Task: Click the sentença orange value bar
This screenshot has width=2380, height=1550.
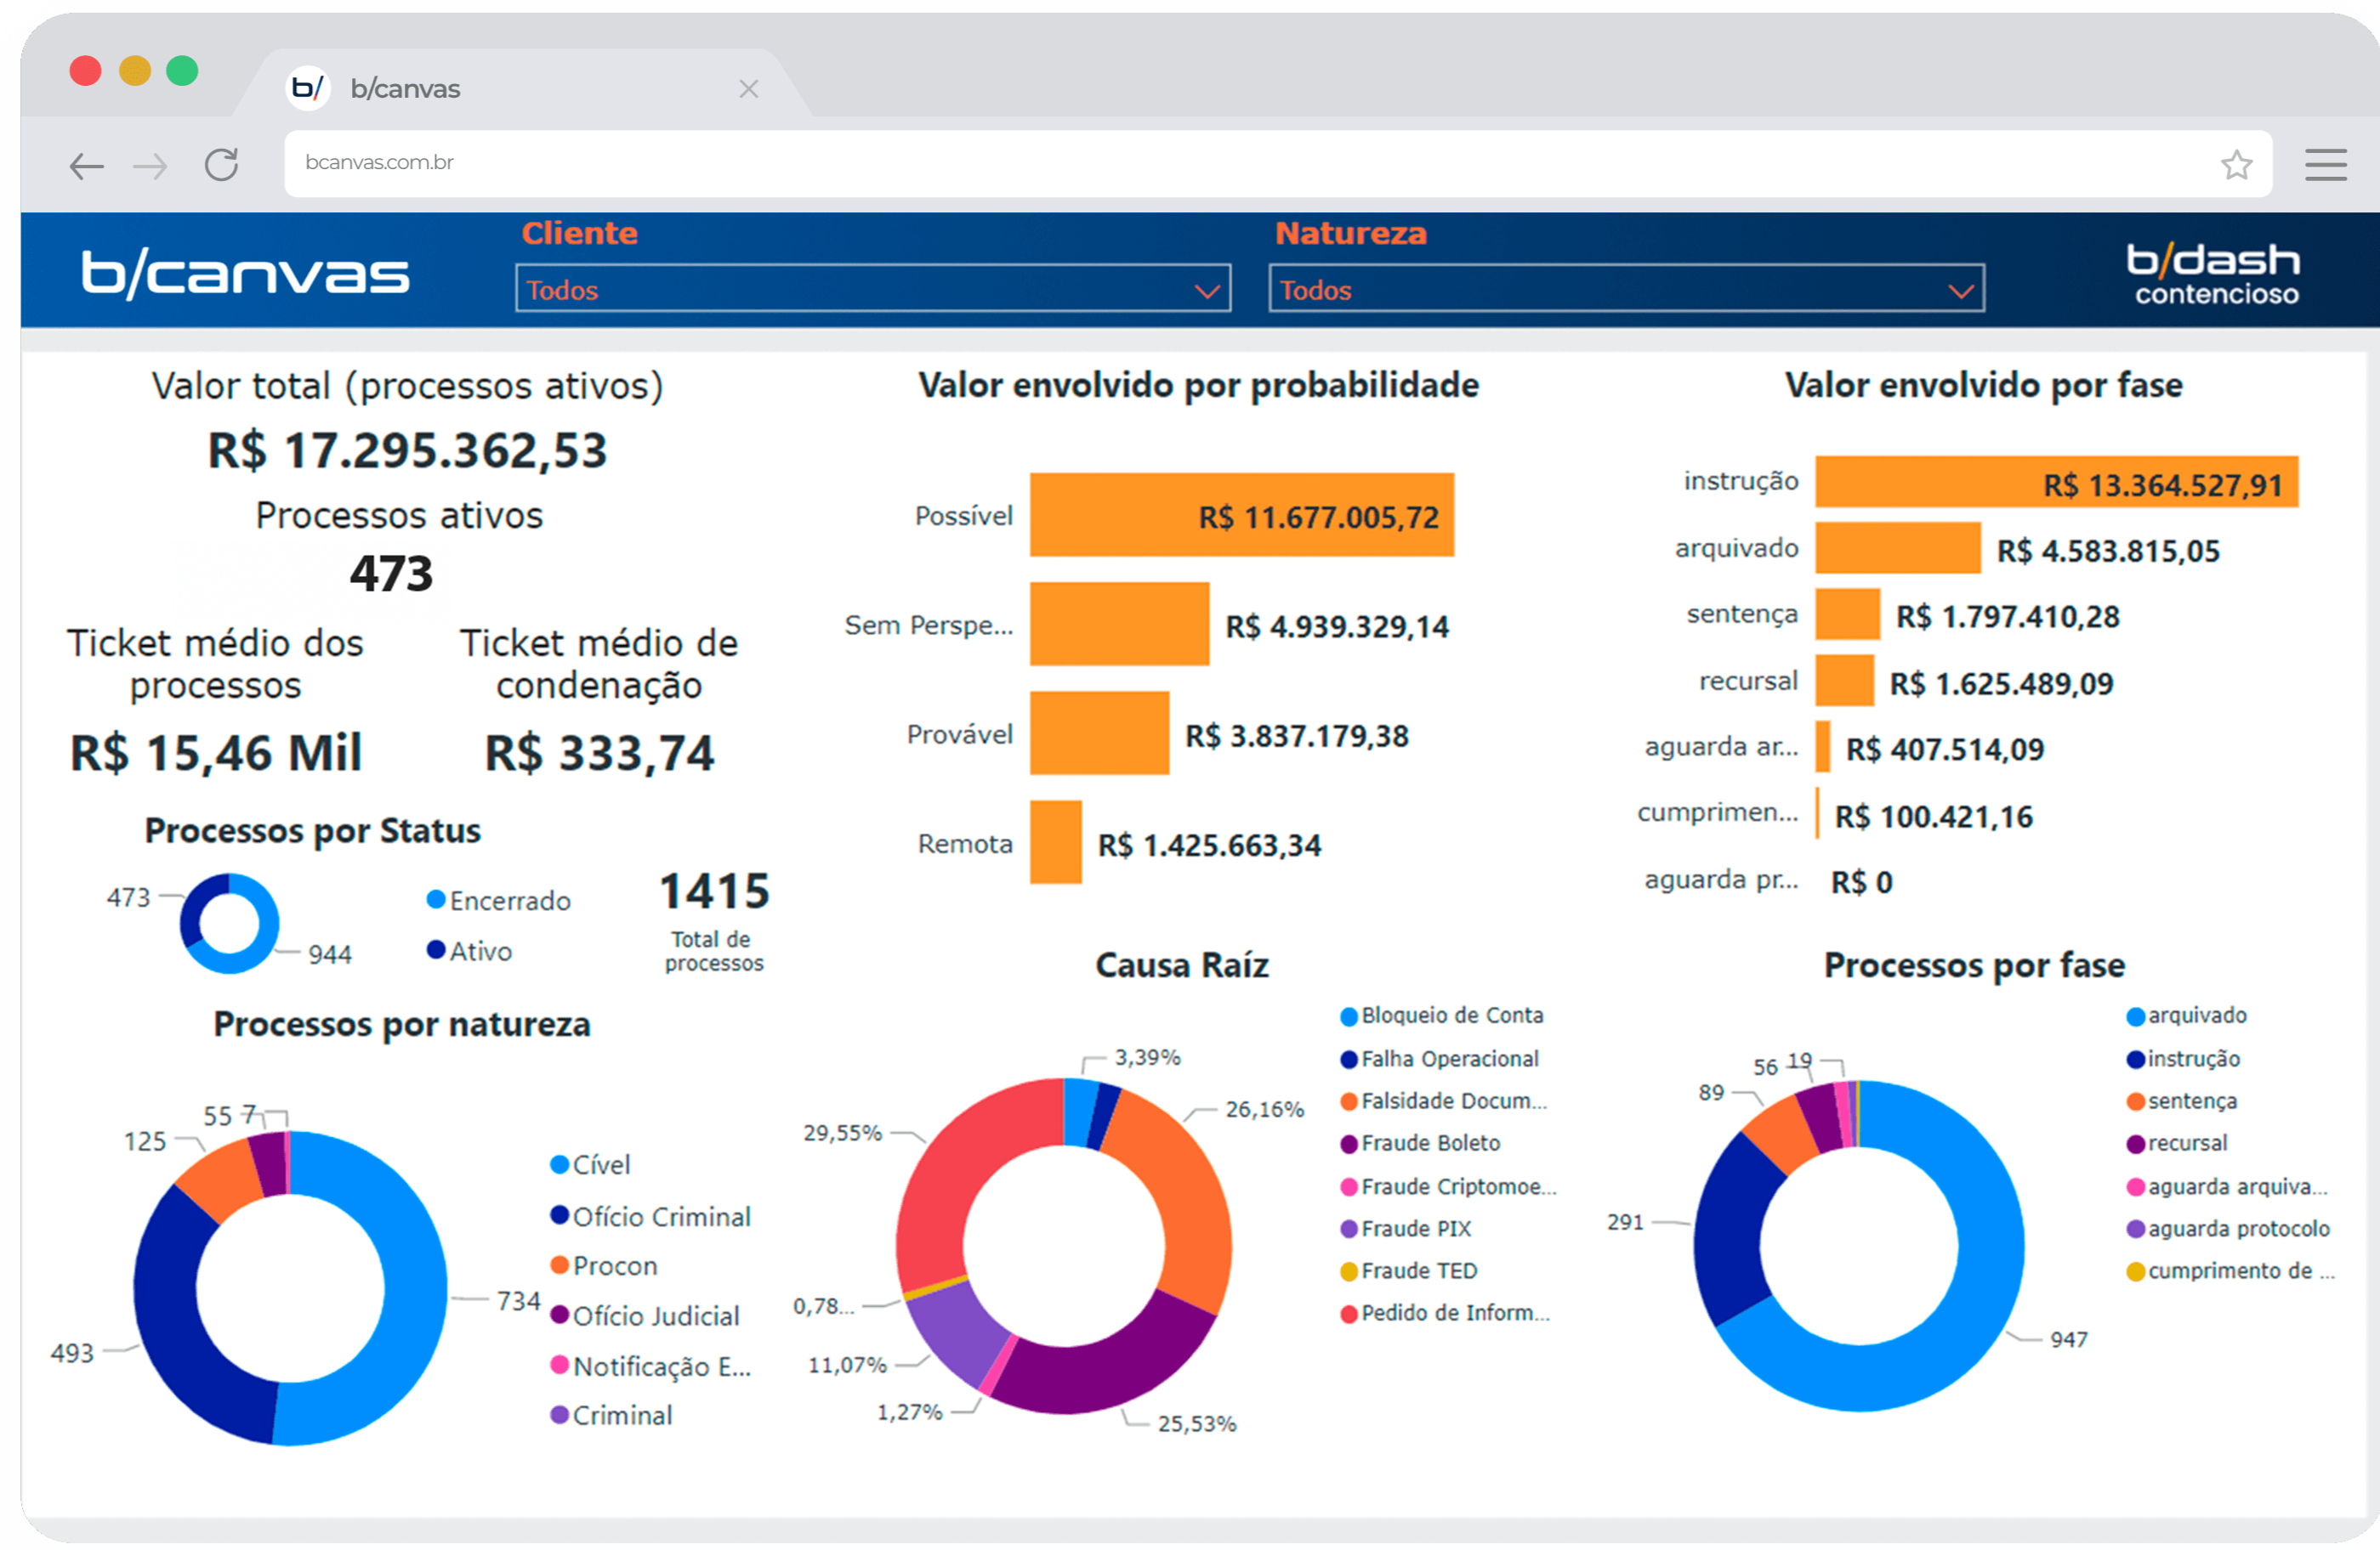Action: pos(1847,614)
